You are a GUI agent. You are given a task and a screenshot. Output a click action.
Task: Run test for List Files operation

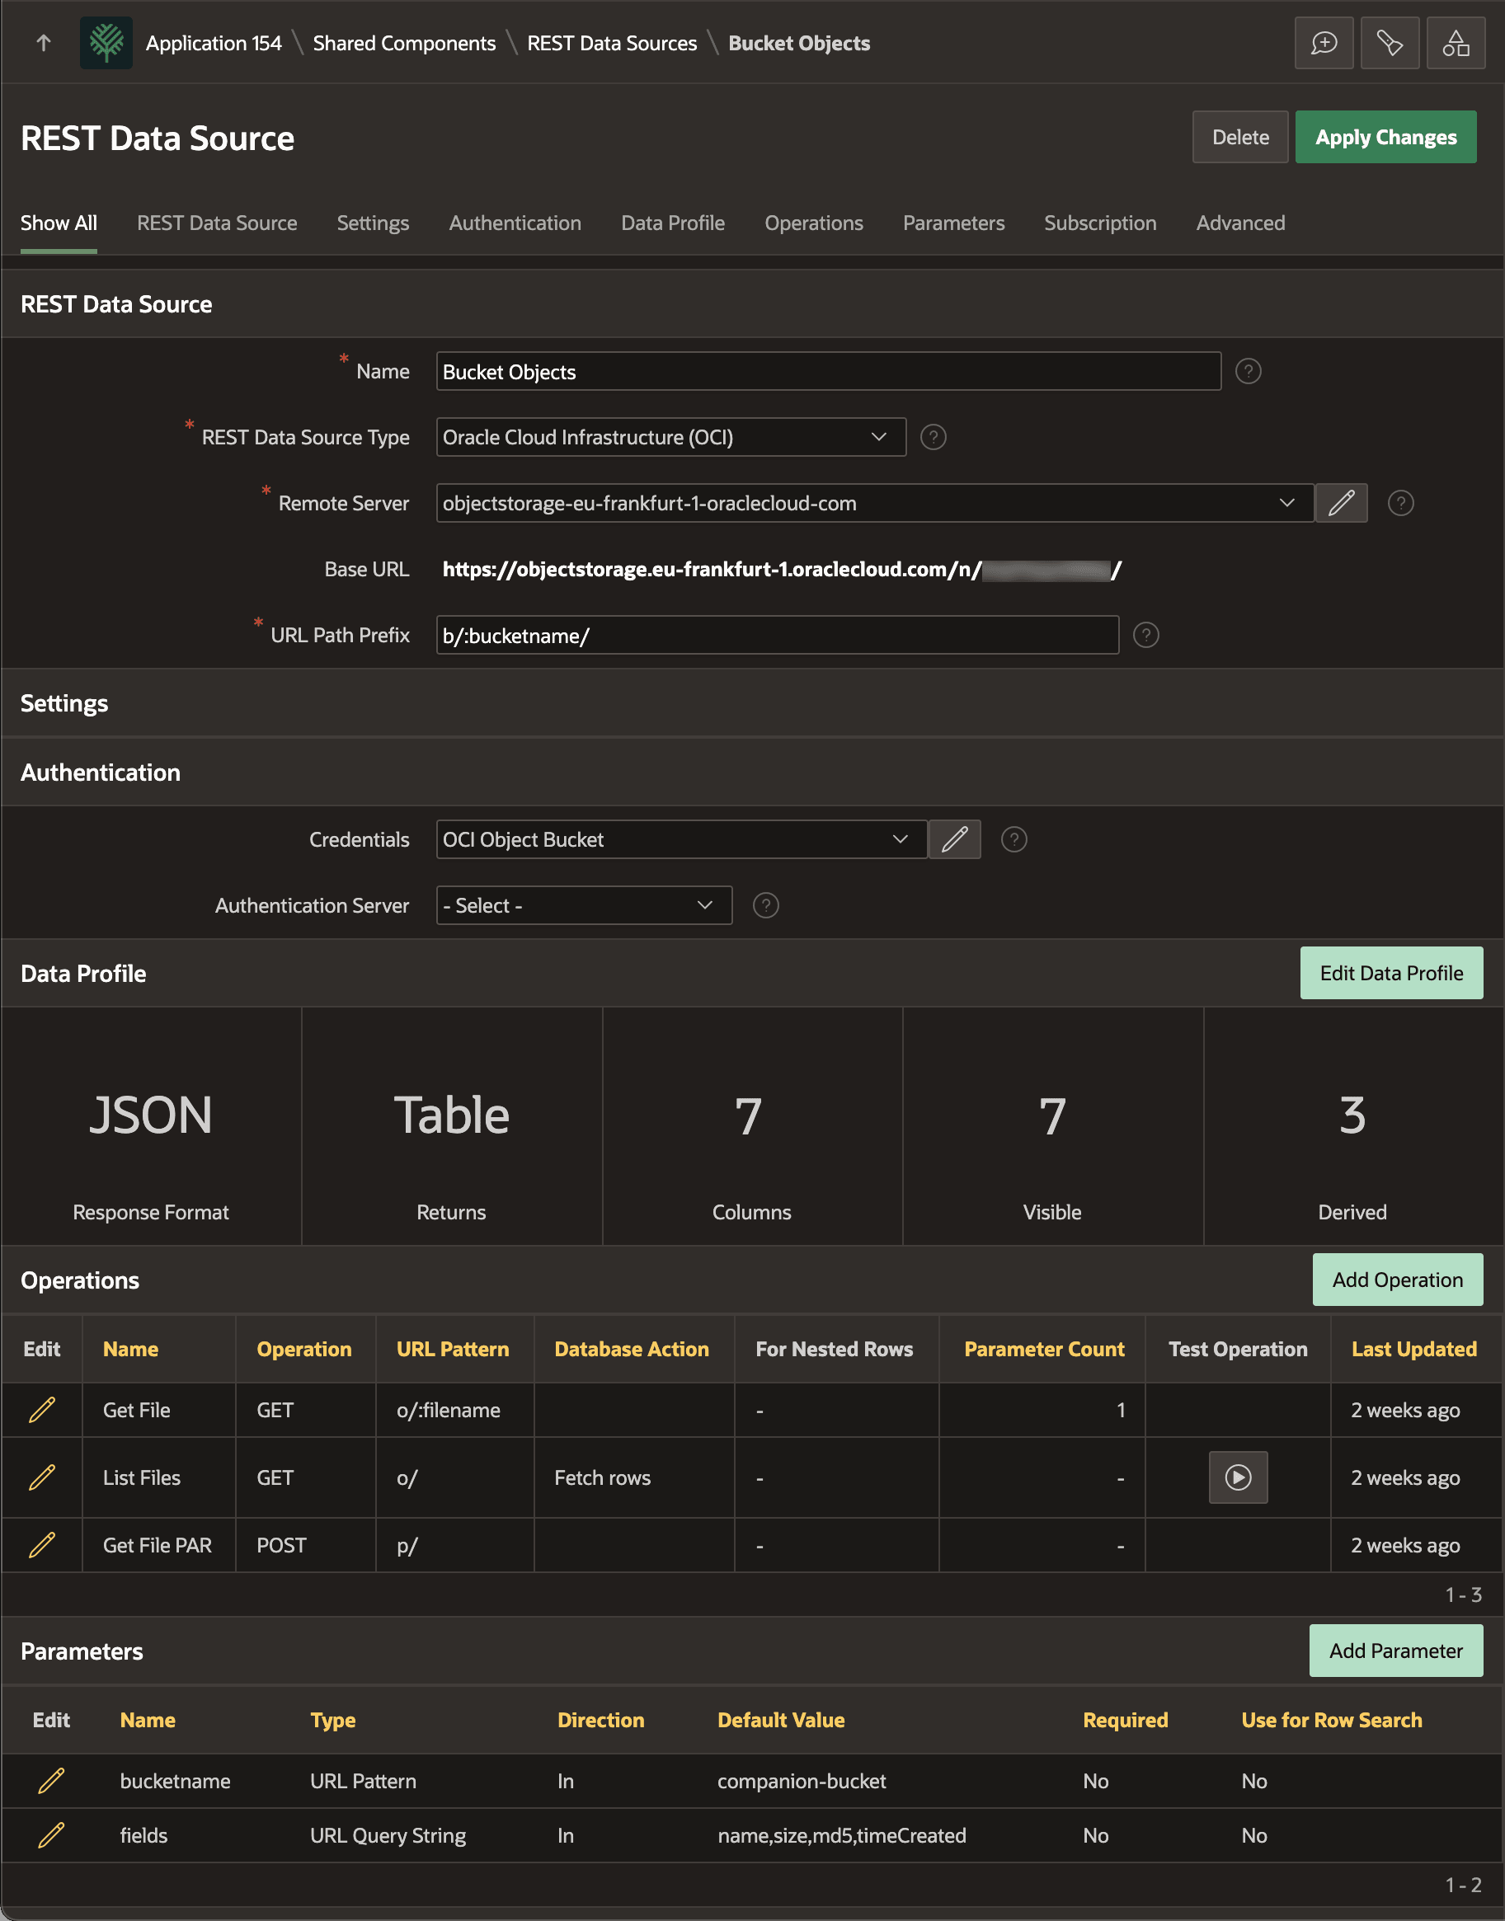pos(1238,1477)
